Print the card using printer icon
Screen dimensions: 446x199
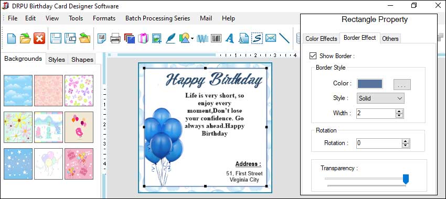point(115,38)
